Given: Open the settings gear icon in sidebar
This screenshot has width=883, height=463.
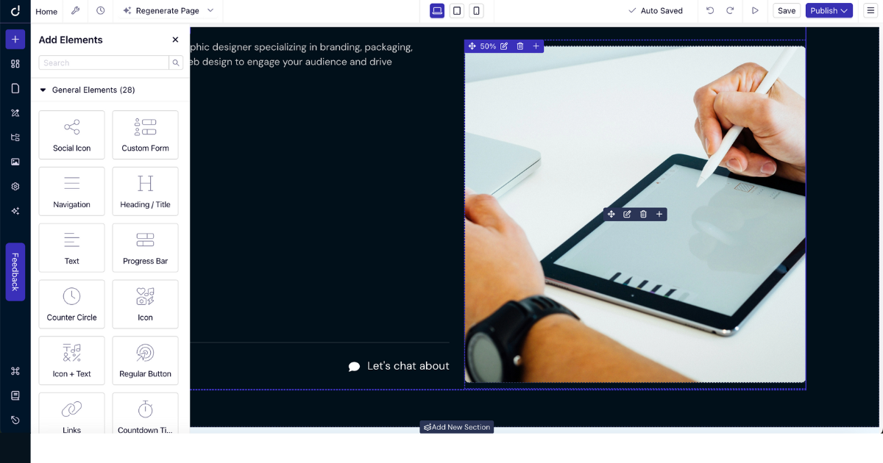Looking at the screenshot, I should [x=15, y=186].
